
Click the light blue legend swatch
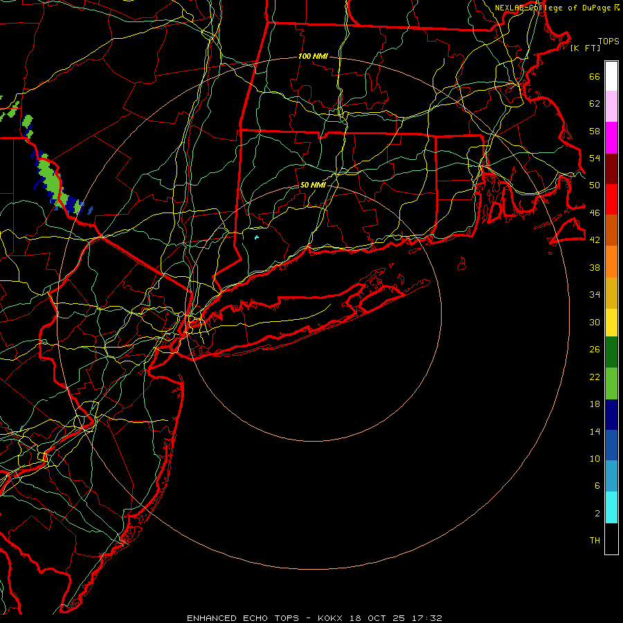click(611, 476)
